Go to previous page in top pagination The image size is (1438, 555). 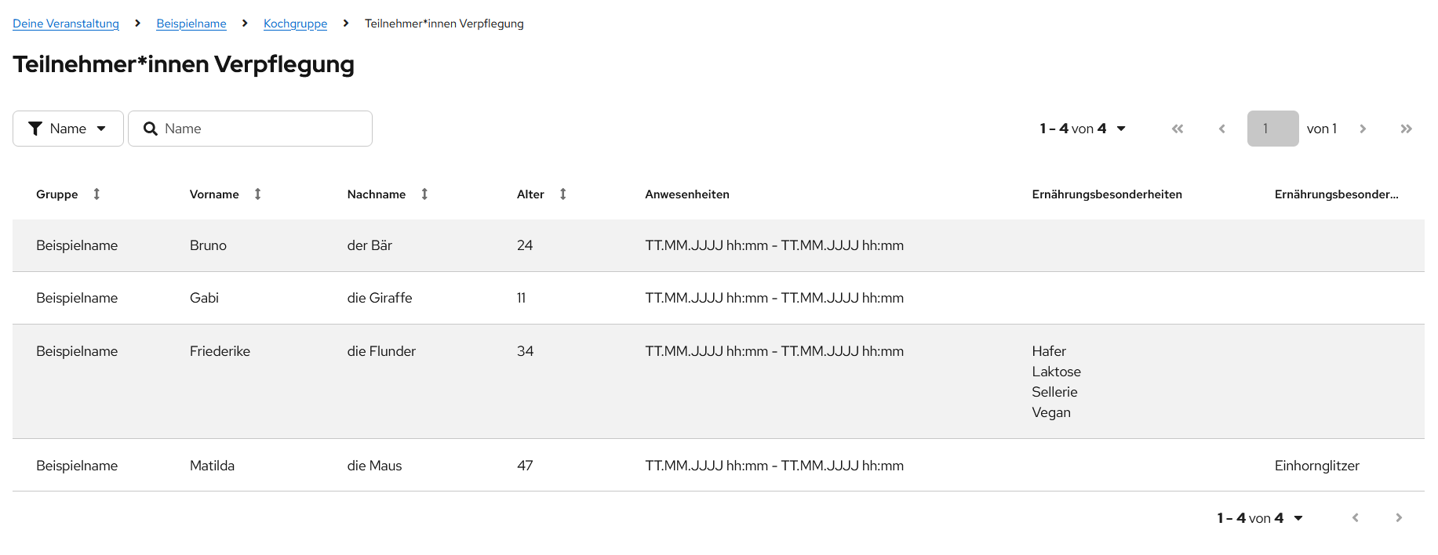1221,129
